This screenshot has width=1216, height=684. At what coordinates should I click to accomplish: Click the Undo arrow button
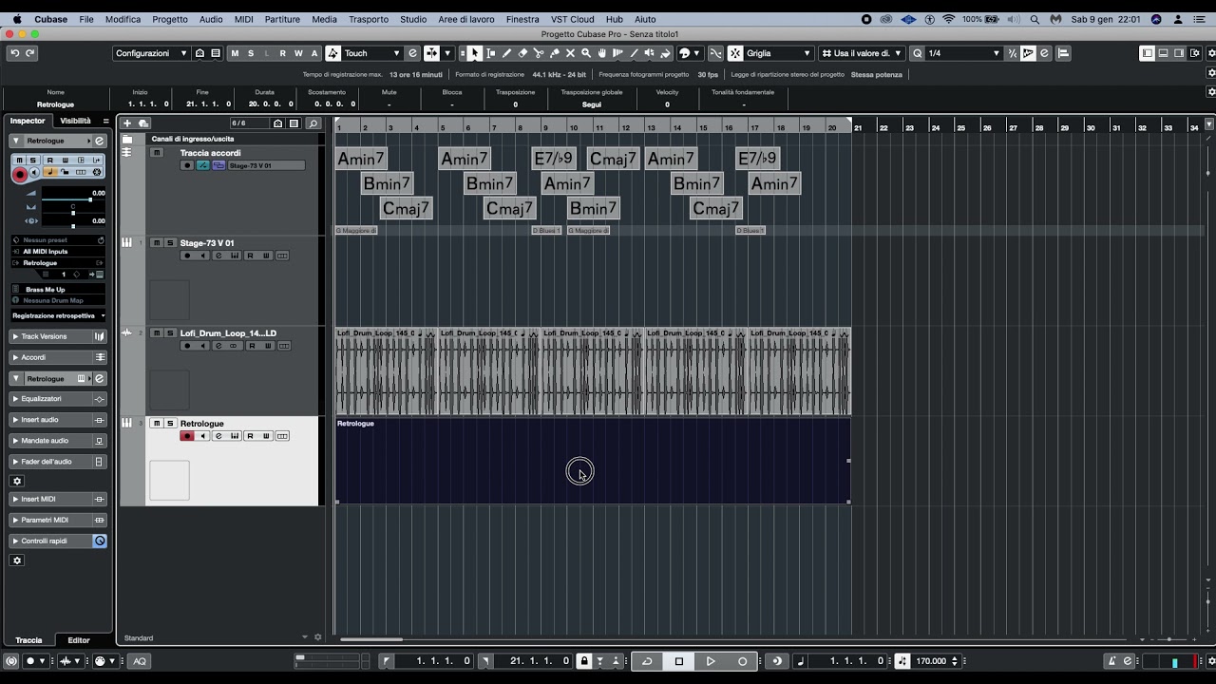pos(14,53)
